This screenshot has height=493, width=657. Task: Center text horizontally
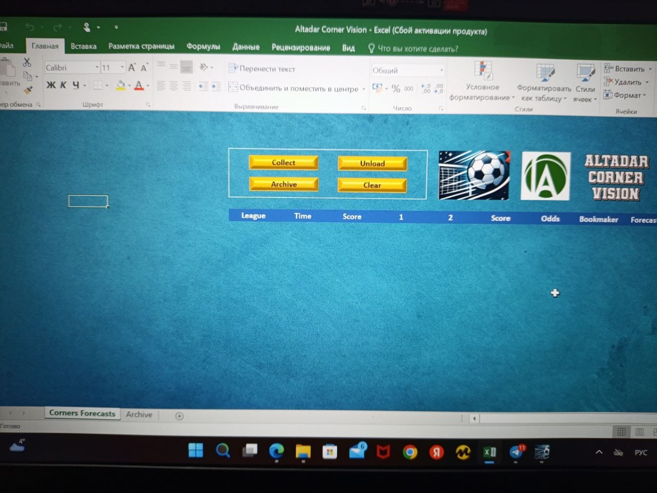click(x=174, y=86)
